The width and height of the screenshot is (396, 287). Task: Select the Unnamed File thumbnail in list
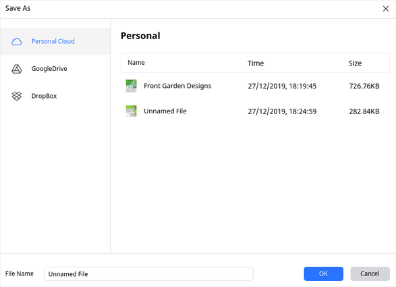pyautogui.click(x=131, y=111)
